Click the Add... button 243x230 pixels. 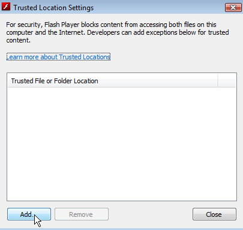click(x=29, y=214)
